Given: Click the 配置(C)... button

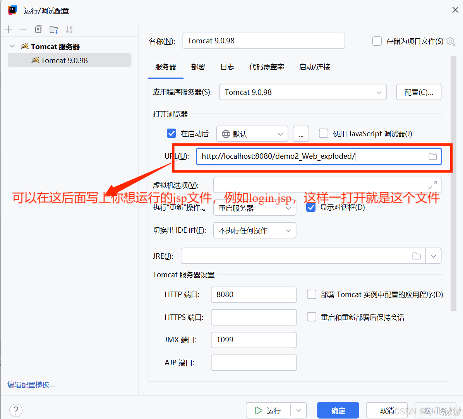Looking at the screenshot, I should click(x=419, y=92).
